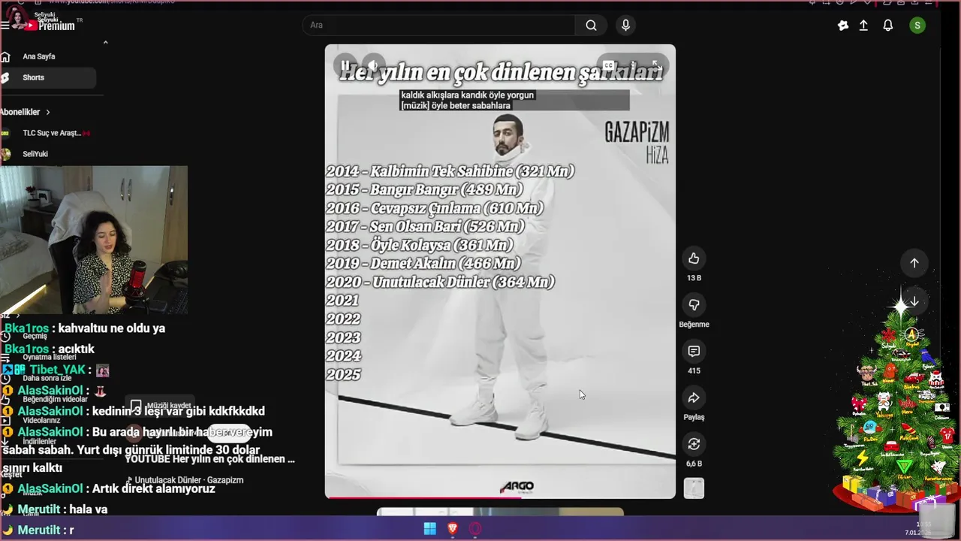The width and height of the screenshot is (961, 541).
Task: Click the '2020 - Unutulacak Dünler (364 Mn)' line
Action: (441, 282)
